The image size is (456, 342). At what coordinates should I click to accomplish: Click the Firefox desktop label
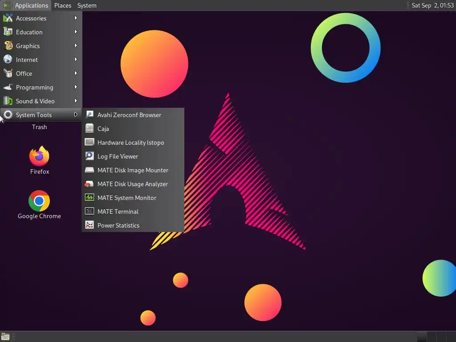pos(40,171)
